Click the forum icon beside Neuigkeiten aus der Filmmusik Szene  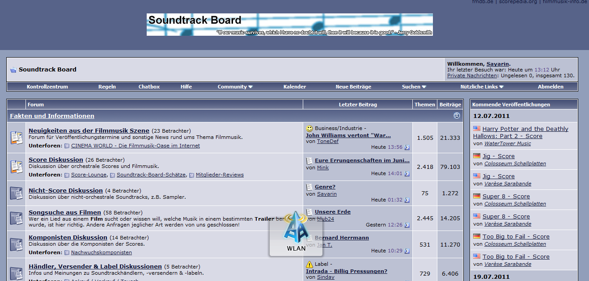point(17,138)
